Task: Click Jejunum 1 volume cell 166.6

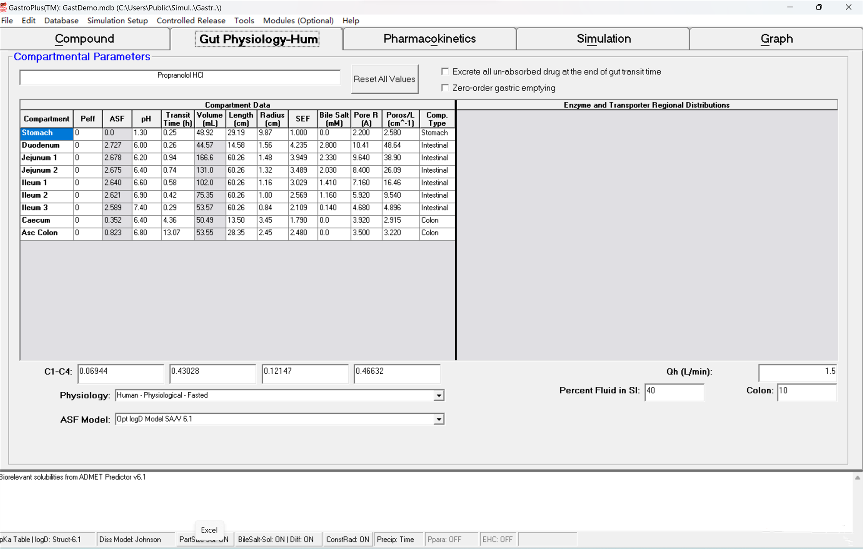Action: [210, 158]
